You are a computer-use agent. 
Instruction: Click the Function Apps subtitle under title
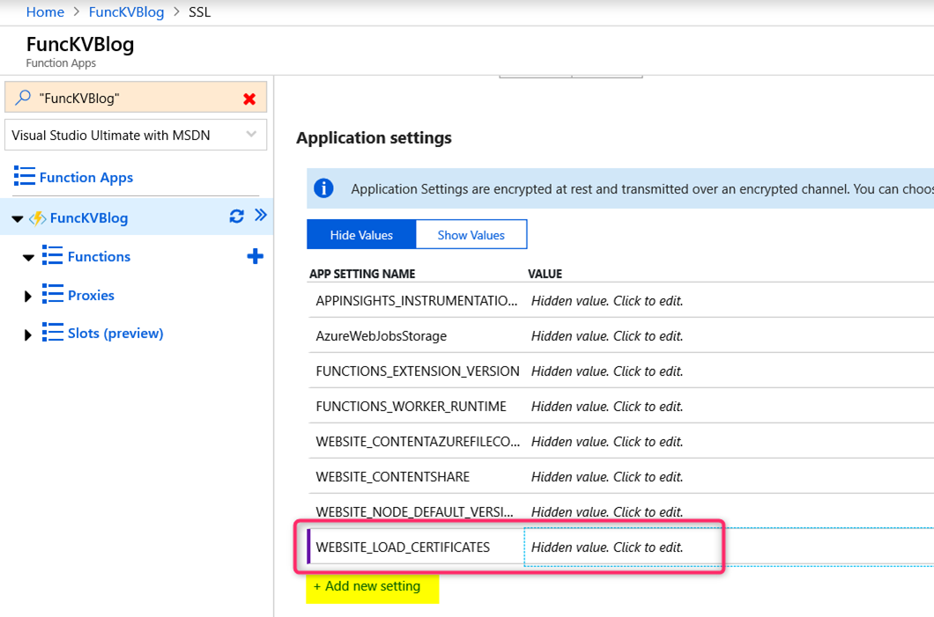point(61,63)
